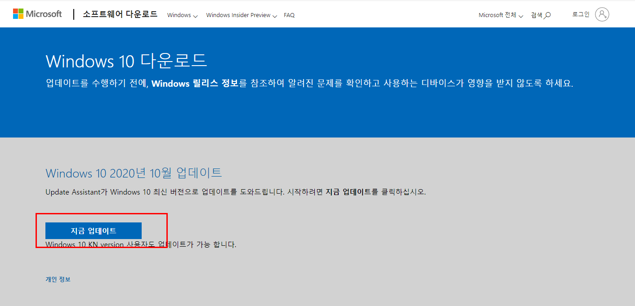Screen dimensions: 635x306
Task: Click the Windows 10 KN version note text
Action: point(141,245)
